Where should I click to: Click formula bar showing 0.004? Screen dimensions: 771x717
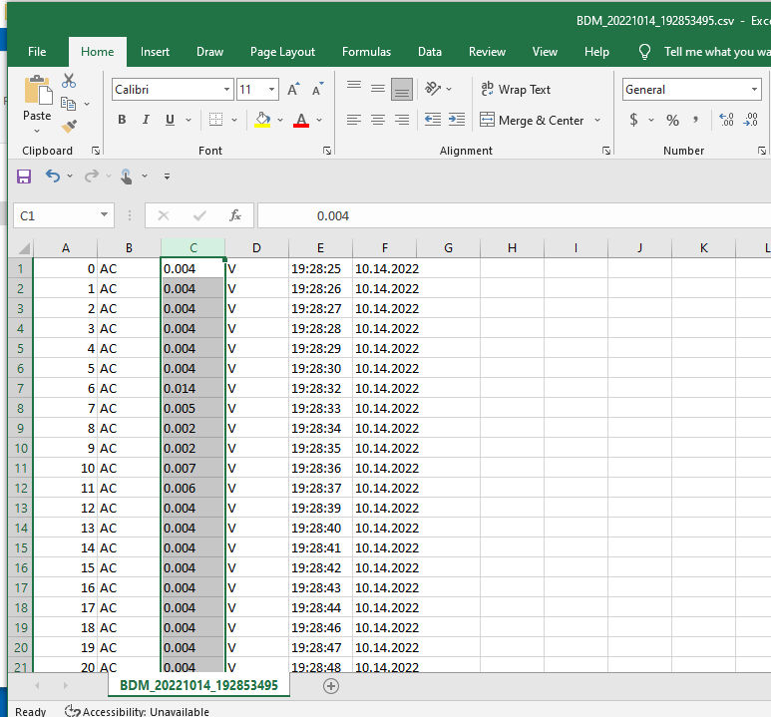click(515, 215)
